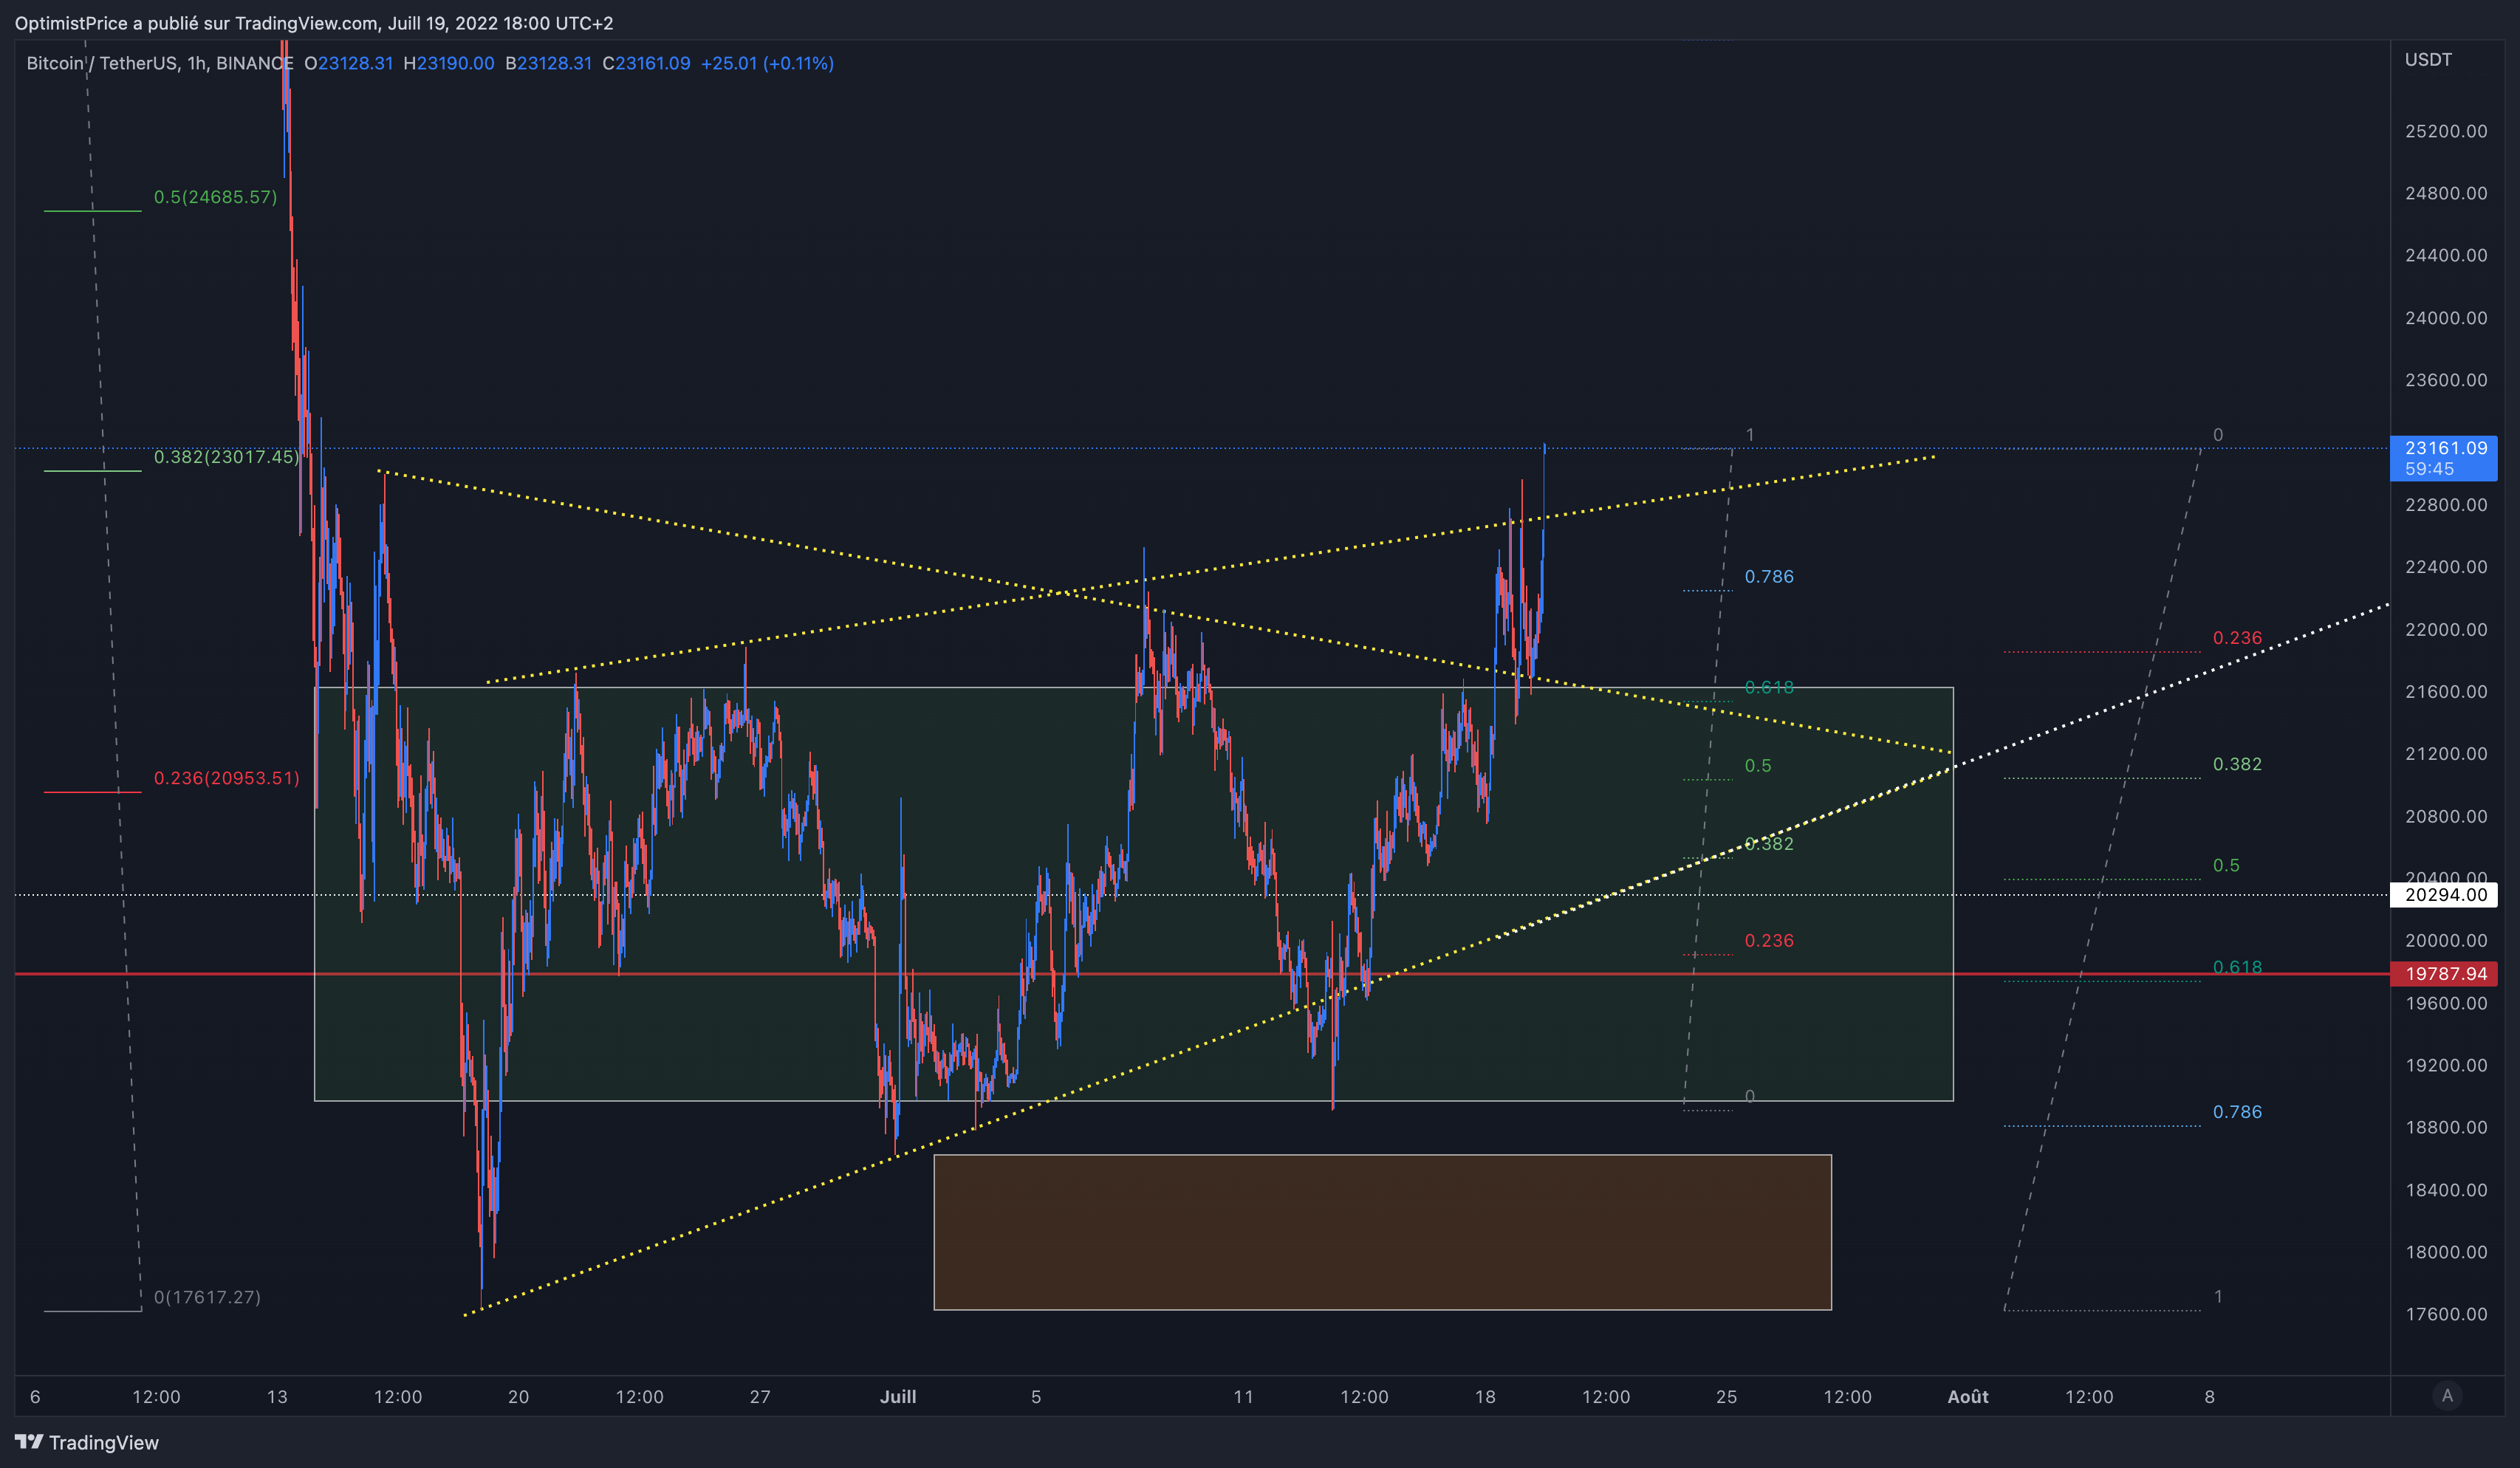Click the 22400.00 price axis label

[x=2446, y=567]
